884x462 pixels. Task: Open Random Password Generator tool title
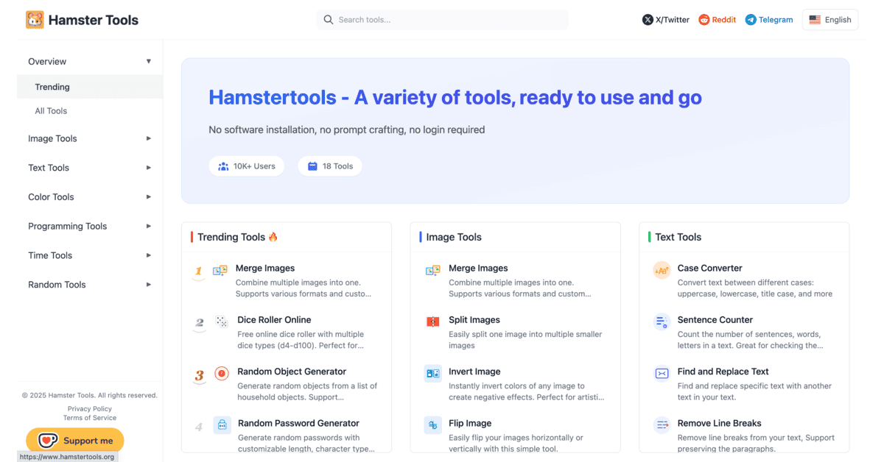(x=298, y=423)
